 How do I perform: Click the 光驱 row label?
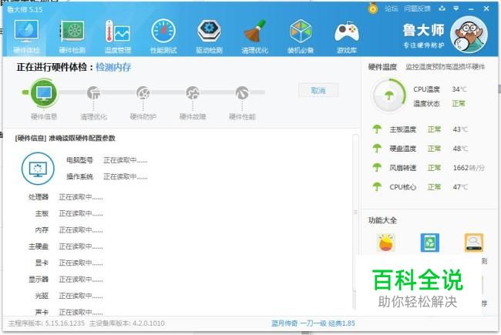[x=42, y=296]
